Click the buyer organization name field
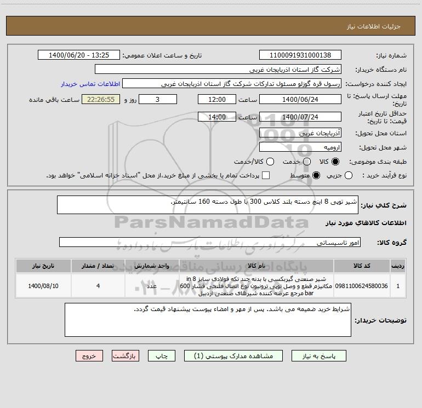 click(218, 70)
